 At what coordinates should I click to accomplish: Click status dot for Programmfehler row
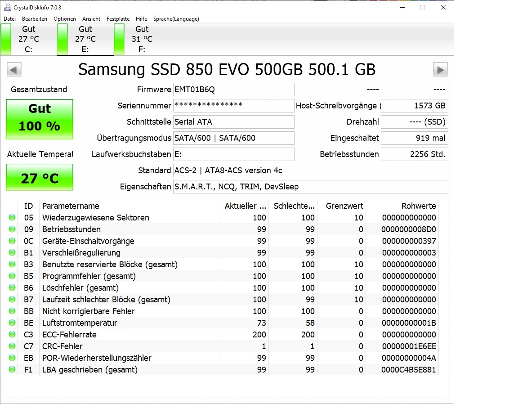[x=12, y=276]
